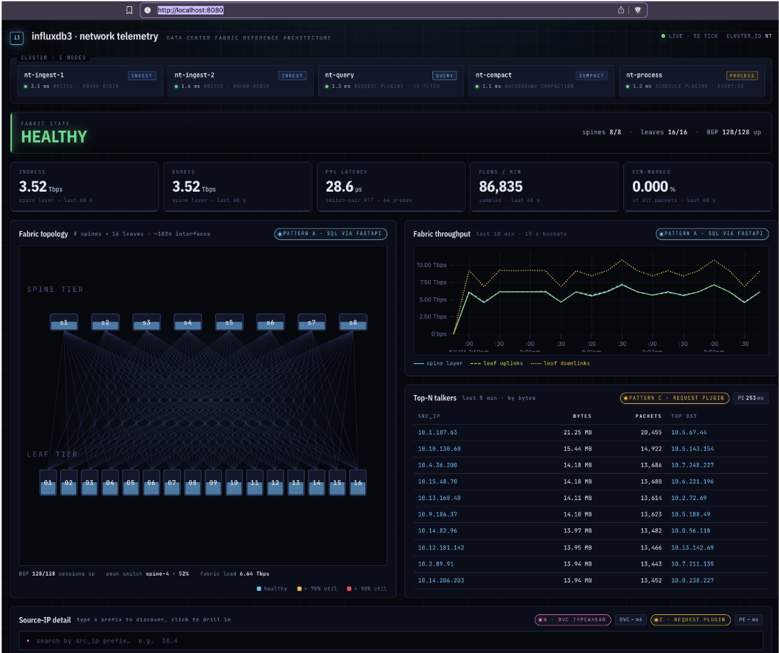Select leaf switch 09 node
The image size is (779, 653).
[213, 482]
